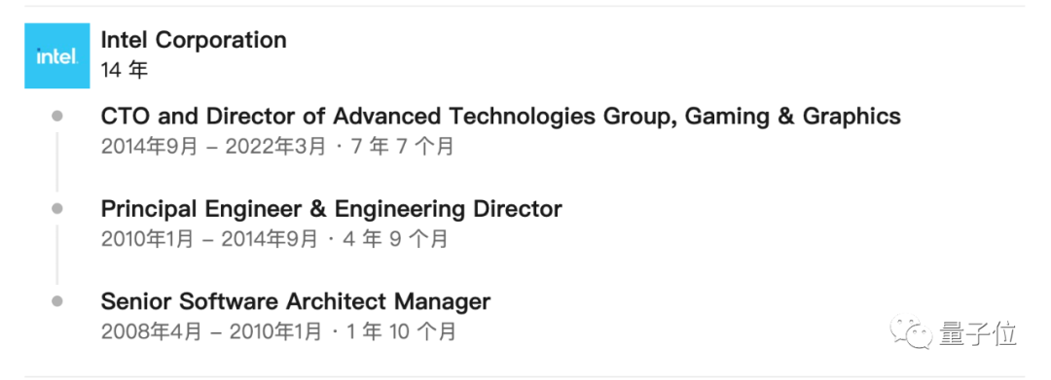Click the divider line beneath the experience section
This screenshot has width=1051, height=380.
click(525, 376)
